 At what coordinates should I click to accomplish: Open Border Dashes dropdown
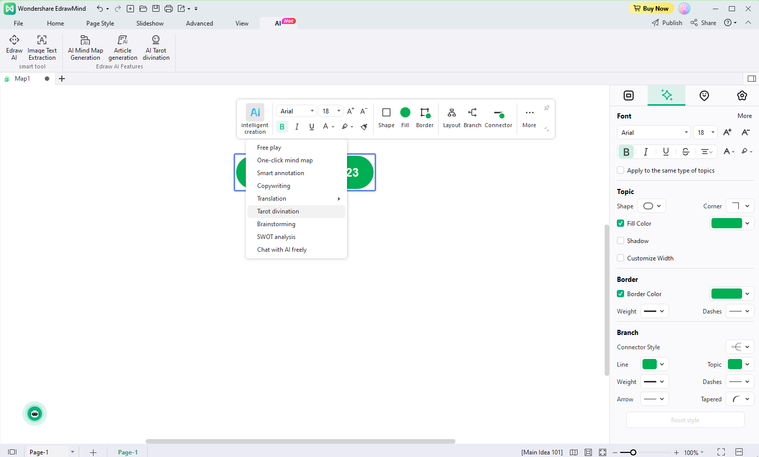click(x=740, y=311)
